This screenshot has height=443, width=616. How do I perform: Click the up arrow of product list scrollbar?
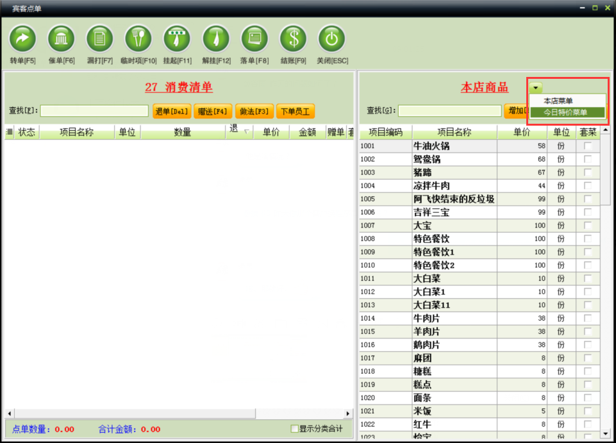coord(605,130)
